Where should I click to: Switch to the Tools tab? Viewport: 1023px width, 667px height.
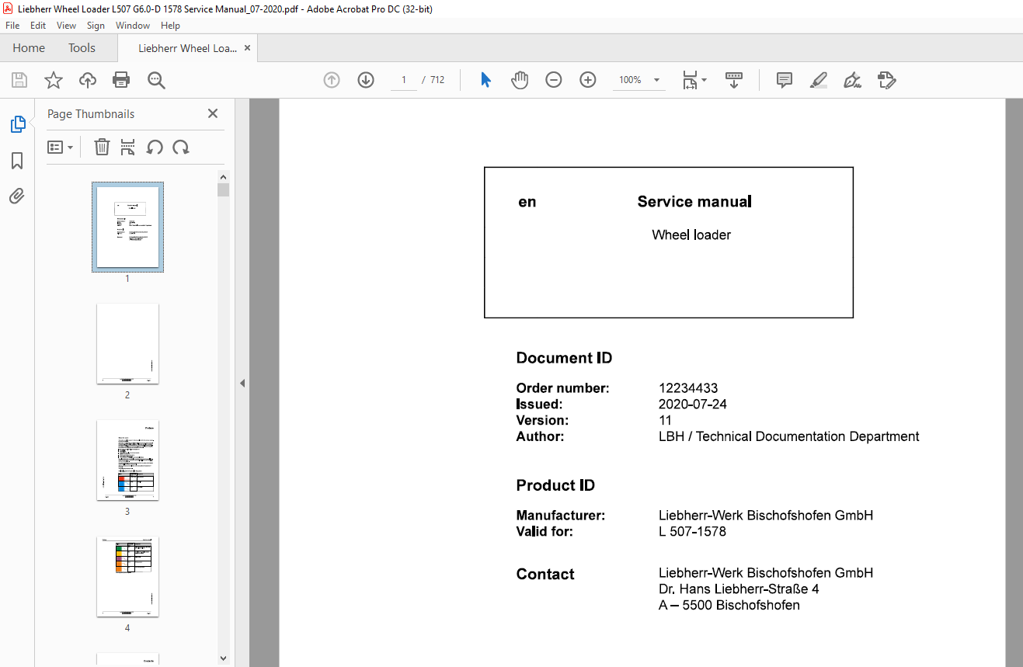point(82,48)
